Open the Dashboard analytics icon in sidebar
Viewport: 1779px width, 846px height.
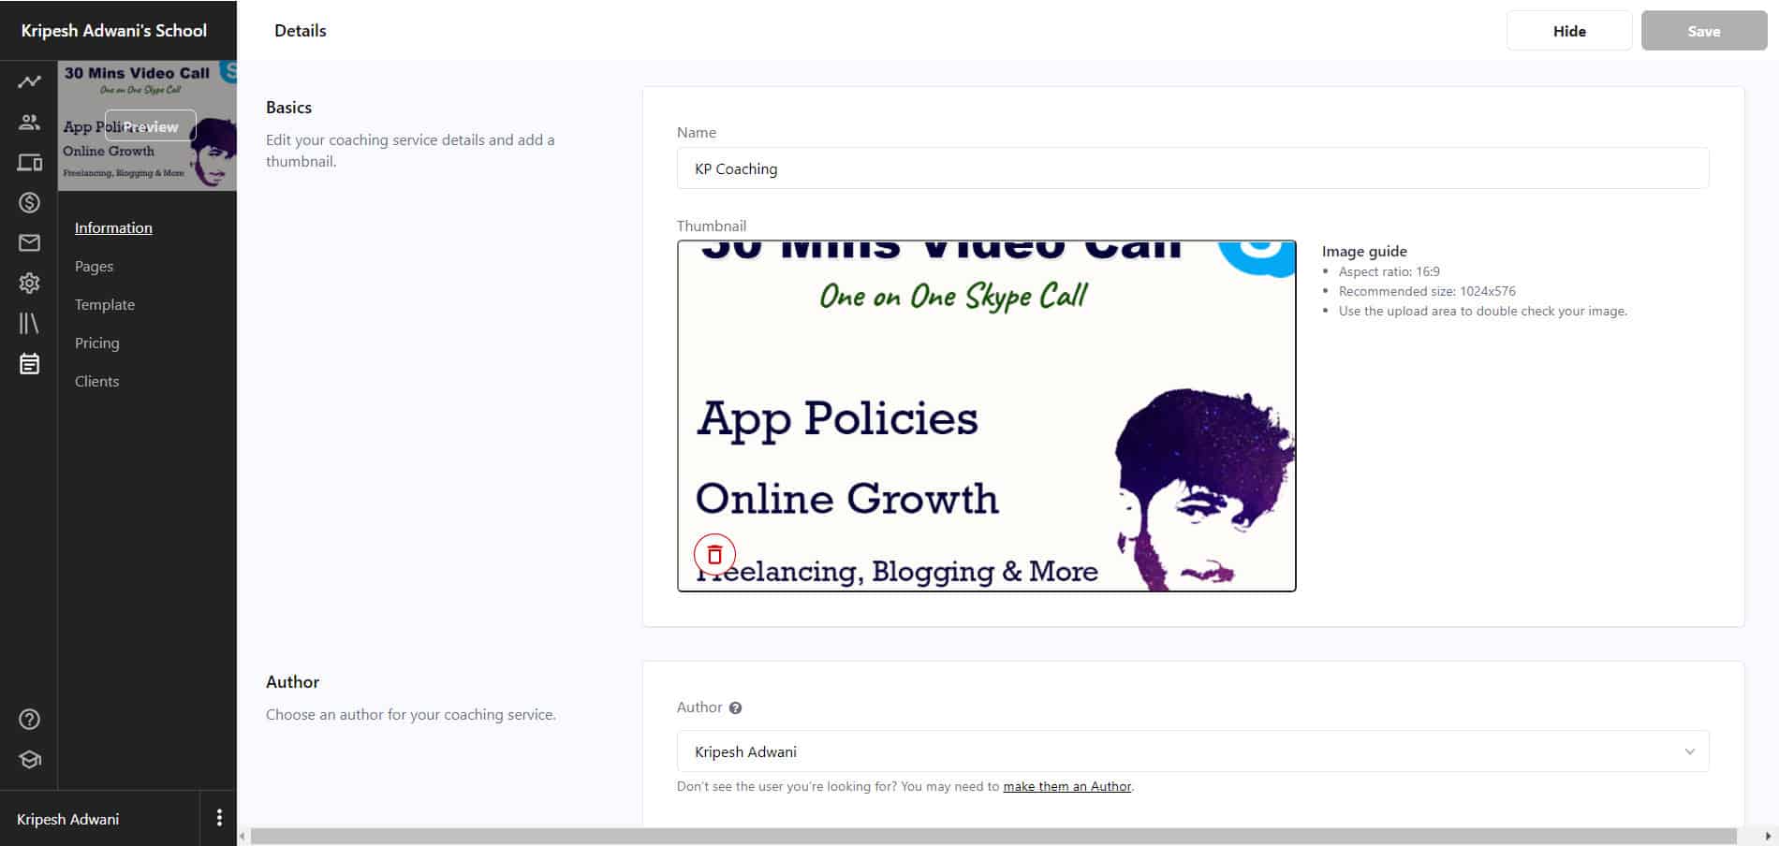pos(29,81)
